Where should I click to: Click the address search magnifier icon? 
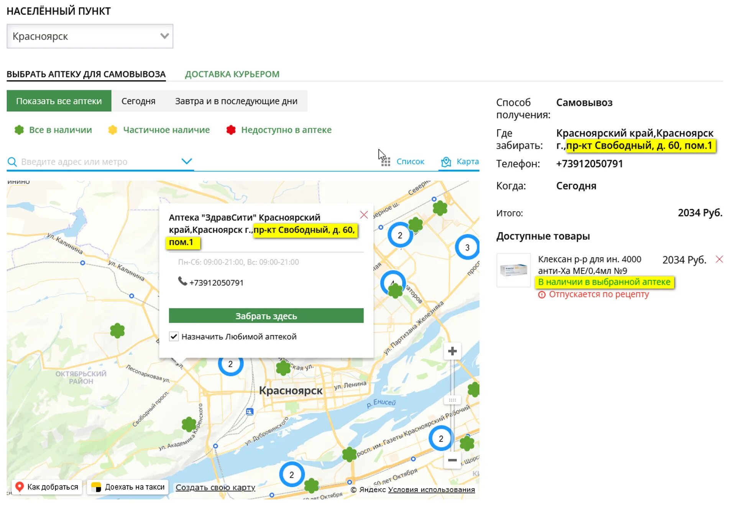12,162
